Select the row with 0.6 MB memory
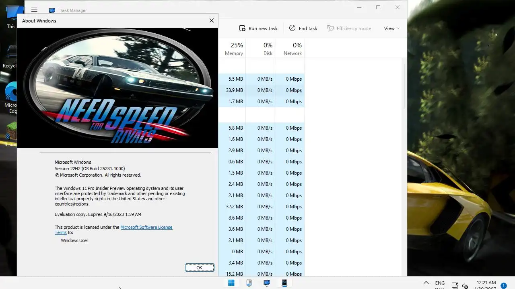515x289 pixels. (261, 162)
